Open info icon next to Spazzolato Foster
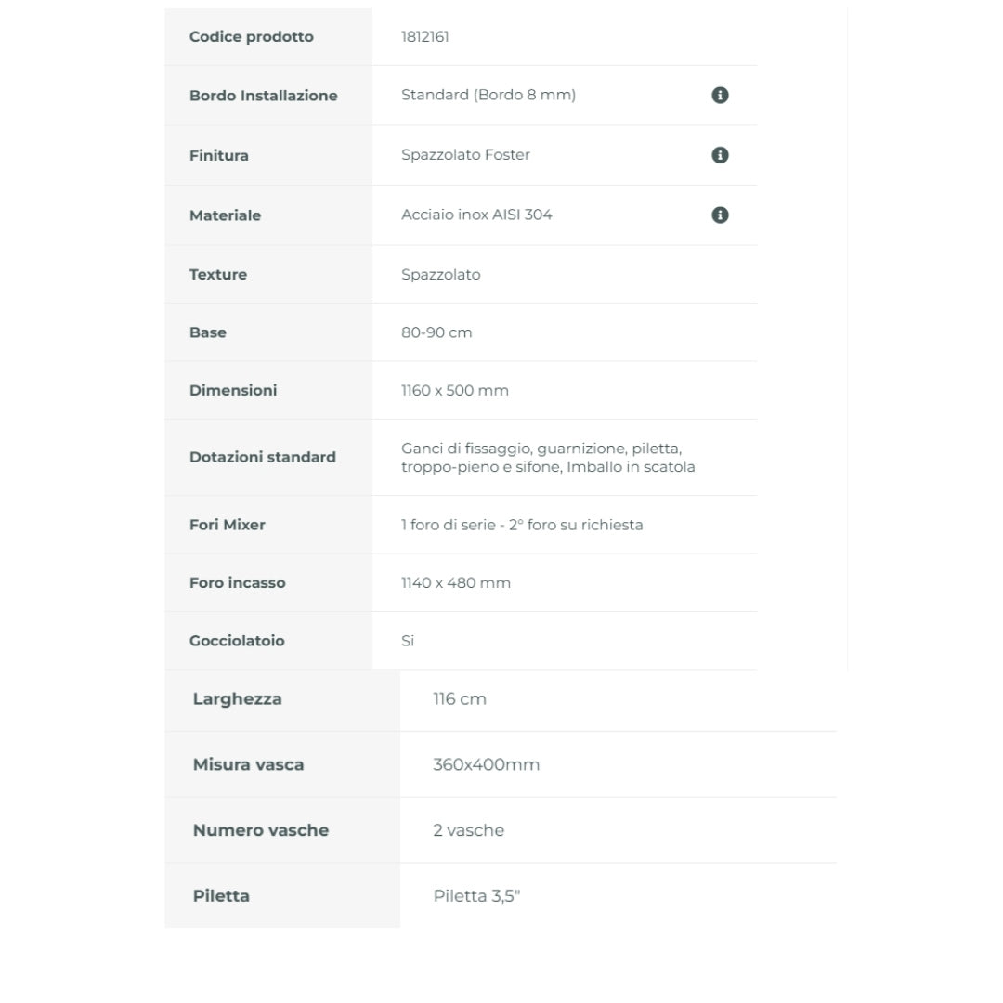Screen dimensions: 1003x1003 (720, 155)
